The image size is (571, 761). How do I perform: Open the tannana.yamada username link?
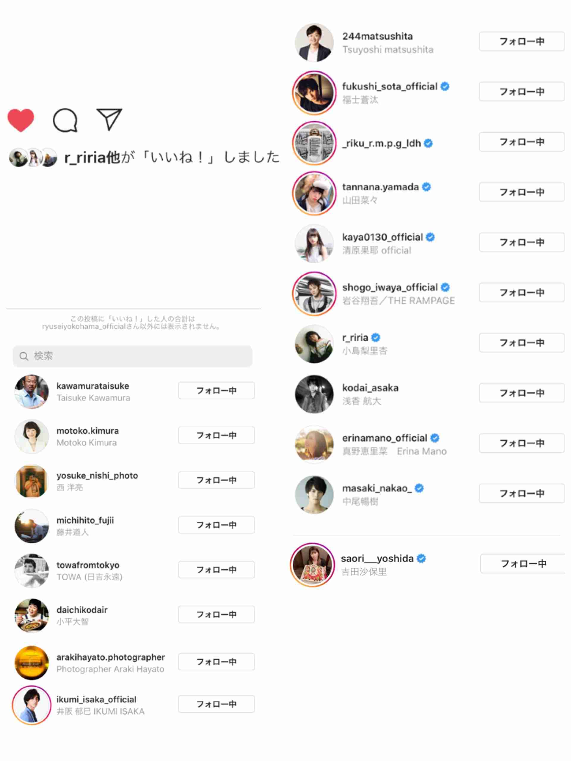tap(380, 187)
